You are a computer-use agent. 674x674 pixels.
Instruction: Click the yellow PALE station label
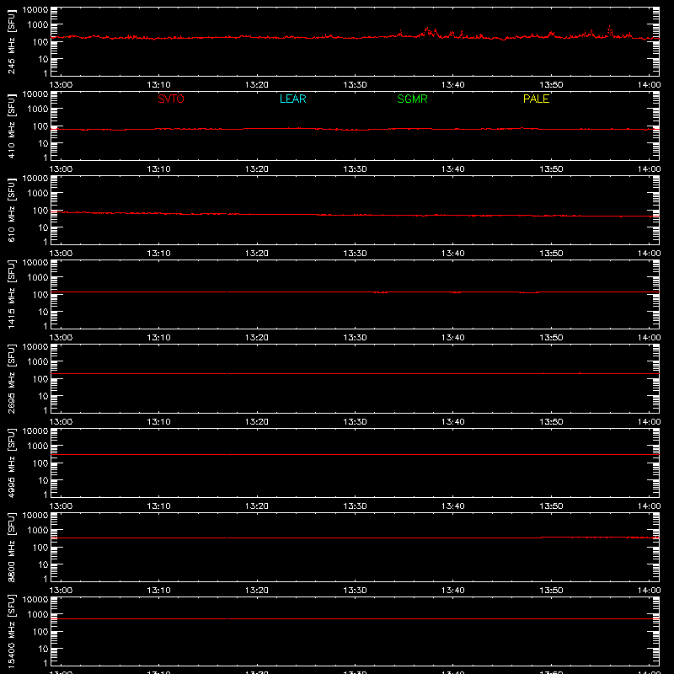536,99
